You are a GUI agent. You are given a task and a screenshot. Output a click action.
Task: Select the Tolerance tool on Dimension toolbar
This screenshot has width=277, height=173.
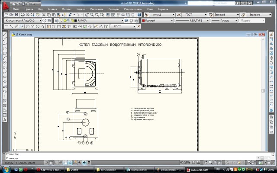point(75,26)
